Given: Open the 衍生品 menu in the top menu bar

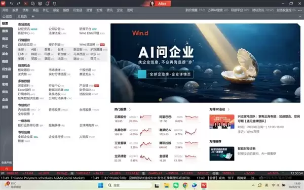Looking at the screenshot, I should click(x=78, y=10).
